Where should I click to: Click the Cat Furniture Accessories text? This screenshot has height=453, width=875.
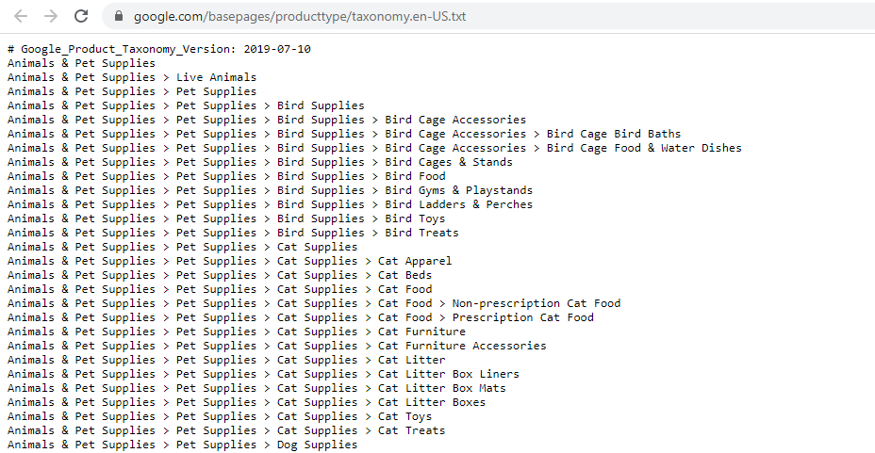(x=462, y=346)
